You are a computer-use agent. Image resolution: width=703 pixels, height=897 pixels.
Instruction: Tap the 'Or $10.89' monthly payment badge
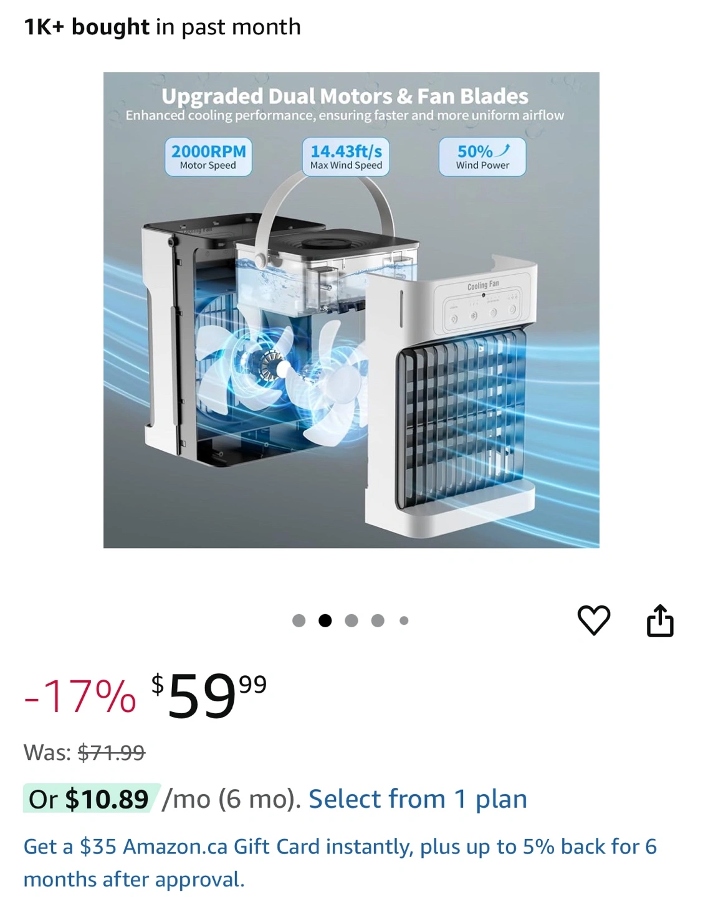(92, 799)
